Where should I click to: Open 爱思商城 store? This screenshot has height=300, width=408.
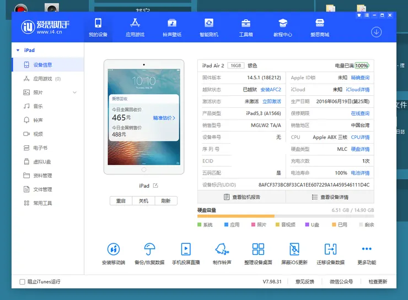(x=320, y=28)
